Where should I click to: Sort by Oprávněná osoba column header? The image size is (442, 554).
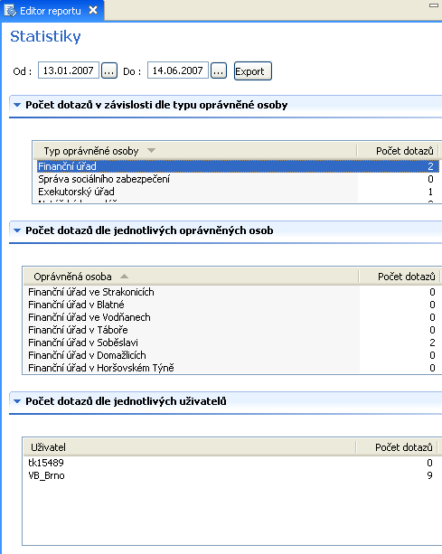191,277
